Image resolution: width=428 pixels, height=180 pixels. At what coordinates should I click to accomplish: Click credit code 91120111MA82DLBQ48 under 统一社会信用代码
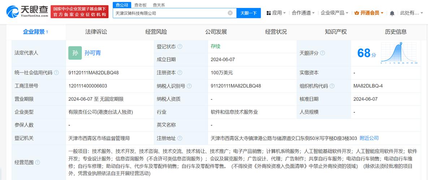93,73
